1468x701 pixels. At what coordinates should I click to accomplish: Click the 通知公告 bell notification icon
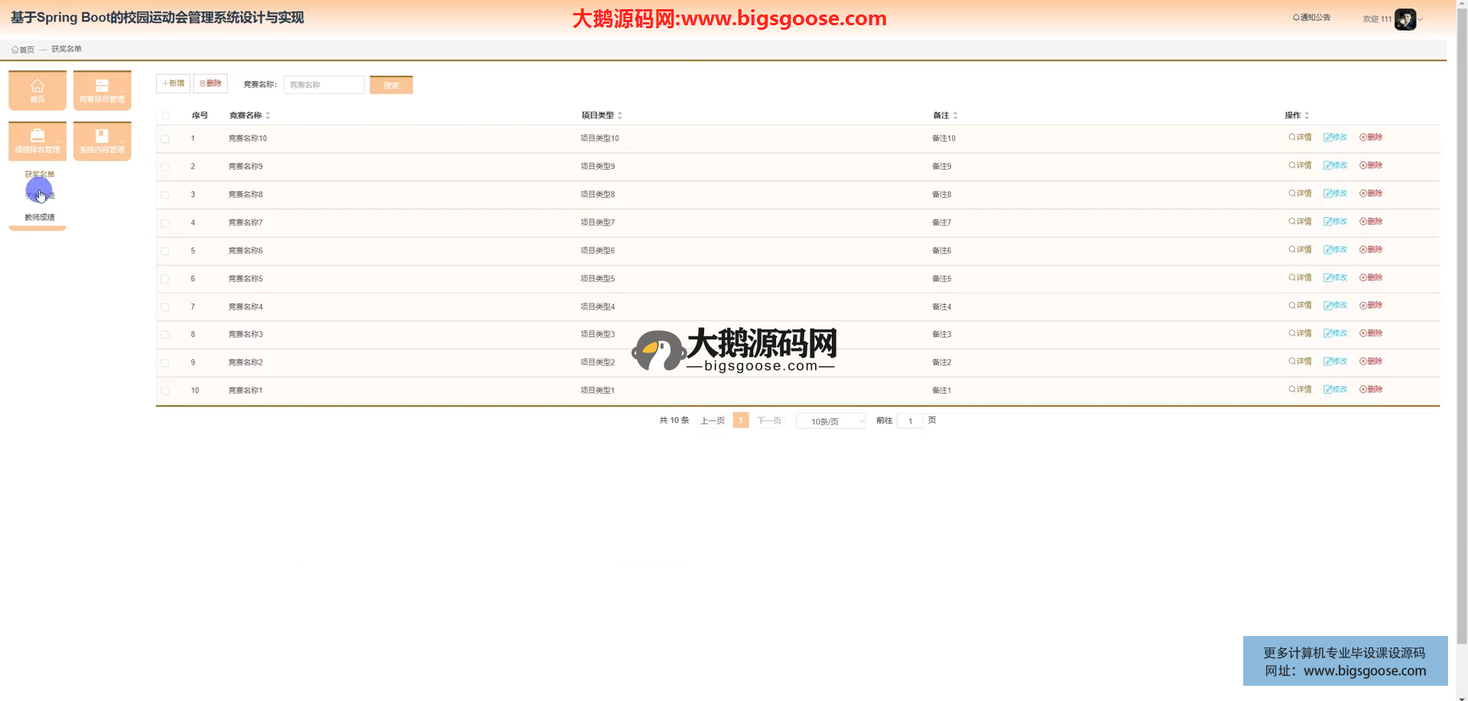point(1296,18)
